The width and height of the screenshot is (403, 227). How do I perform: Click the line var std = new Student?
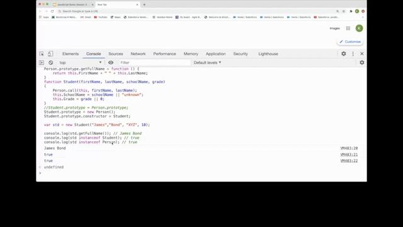click(x=97, y=125)
